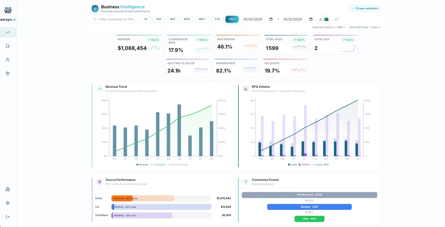Click the Source Performance globe icon
The image size is (445, 227).
point(100,182)
